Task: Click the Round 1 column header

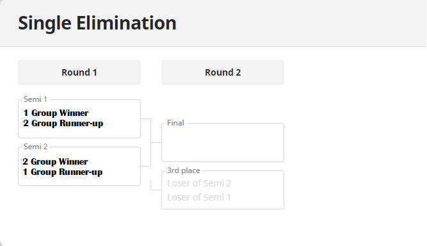Action: pos(79,72)
